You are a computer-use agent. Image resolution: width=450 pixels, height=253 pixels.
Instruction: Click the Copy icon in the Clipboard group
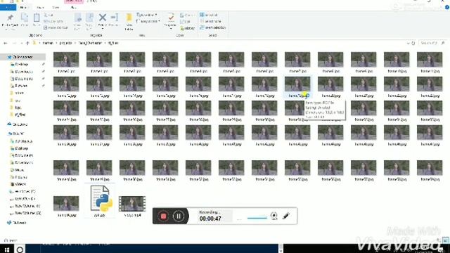[x=25, y=18]
